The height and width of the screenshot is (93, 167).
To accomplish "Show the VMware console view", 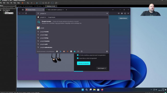I will pos(52,3).
